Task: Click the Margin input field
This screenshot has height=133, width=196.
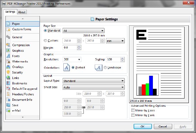Action: click(x=70, y=47)
